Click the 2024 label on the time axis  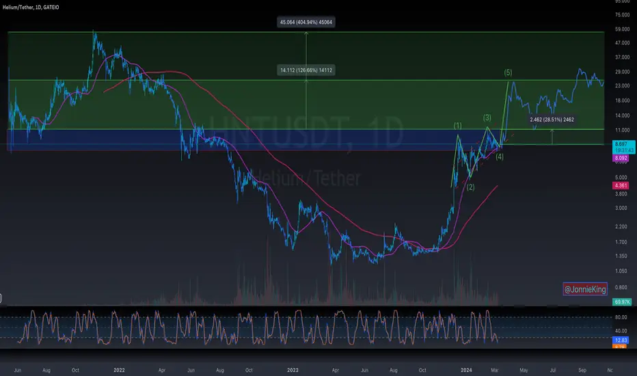pyautogui.click(x=466, y=371)
